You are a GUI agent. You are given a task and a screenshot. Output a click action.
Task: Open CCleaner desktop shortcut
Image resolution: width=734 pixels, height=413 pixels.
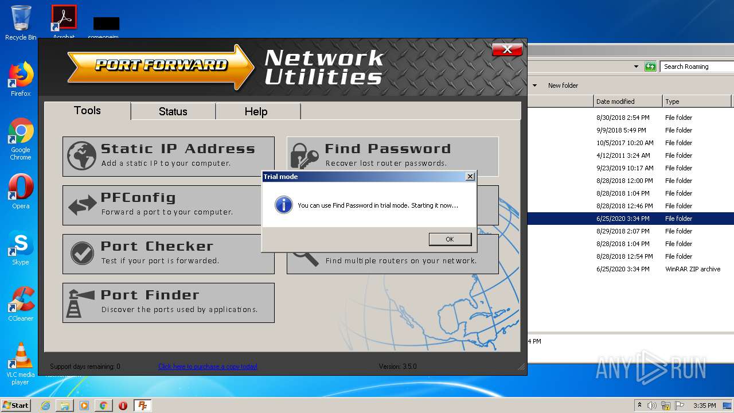tap(21, 304)
